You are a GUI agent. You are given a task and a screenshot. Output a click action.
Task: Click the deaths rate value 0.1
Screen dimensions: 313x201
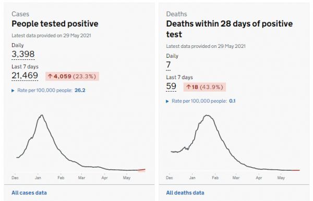232,101
